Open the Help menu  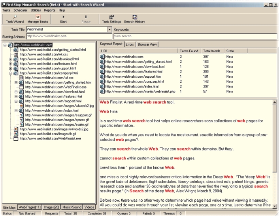[x=62, y=10]
